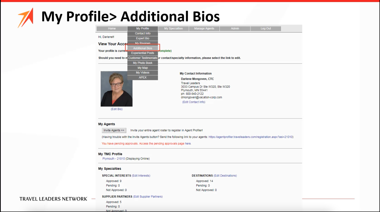Select Expert Bio menu entry

[143, 38]
